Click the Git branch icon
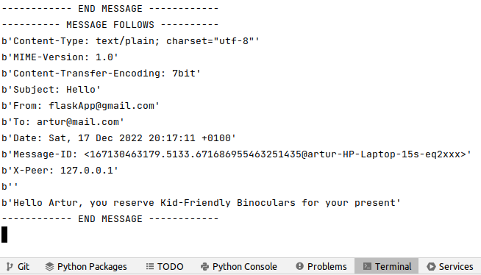 pyautogui.click(x=10, y=266)
